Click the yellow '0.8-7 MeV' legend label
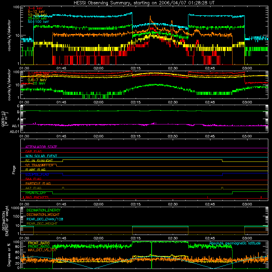 click(x=37, y=80)
